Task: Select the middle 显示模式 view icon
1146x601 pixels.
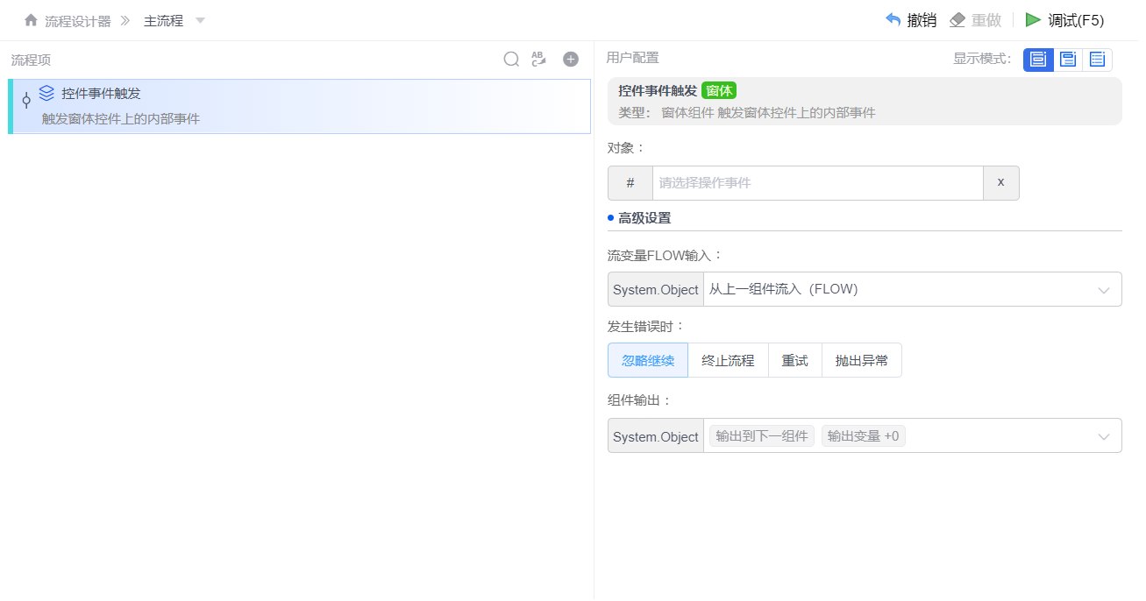Action: pyautogui.click(x=1067, y=60)
